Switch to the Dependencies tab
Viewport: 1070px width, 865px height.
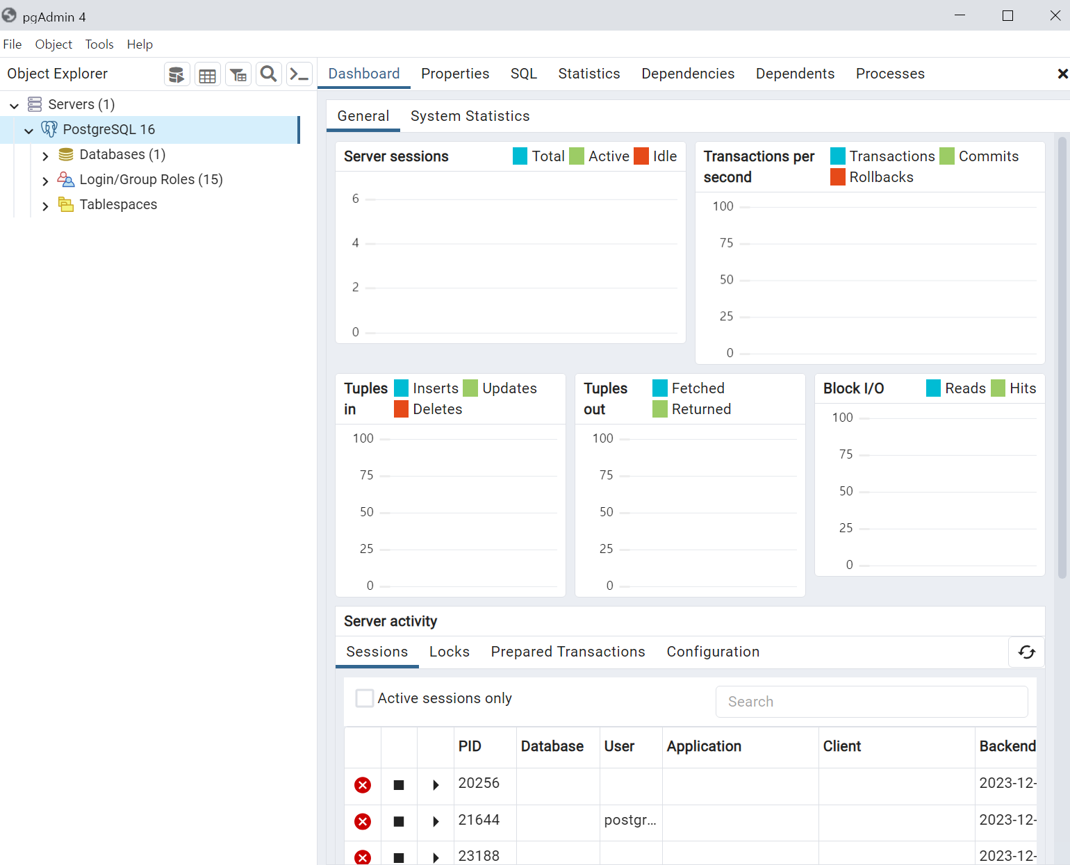click(x=688, y=74)
